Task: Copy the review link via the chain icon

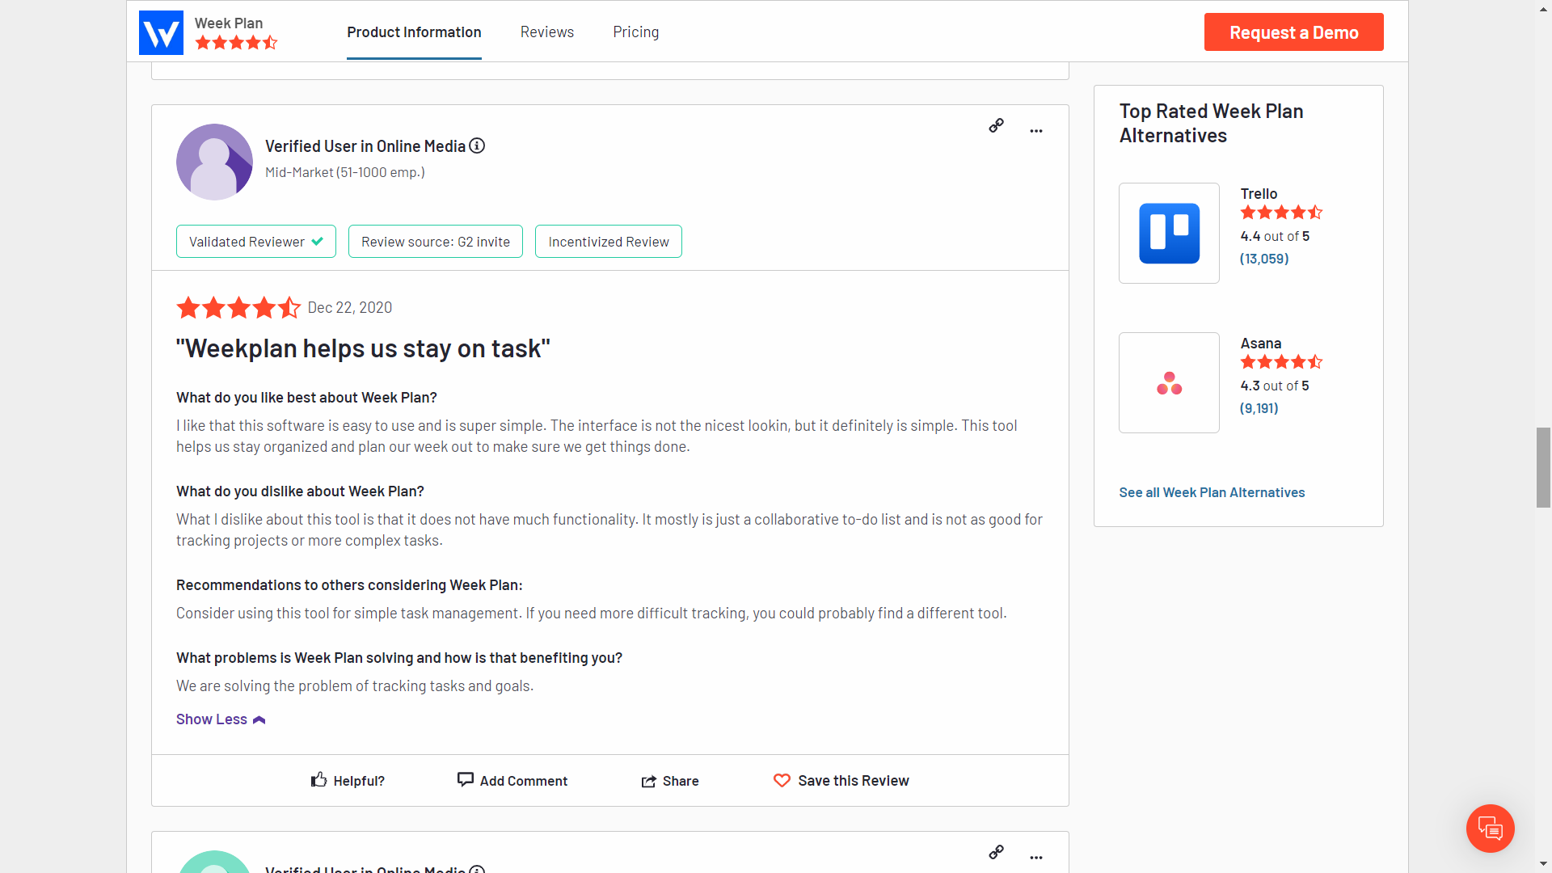Action: (x=996, y=125)
